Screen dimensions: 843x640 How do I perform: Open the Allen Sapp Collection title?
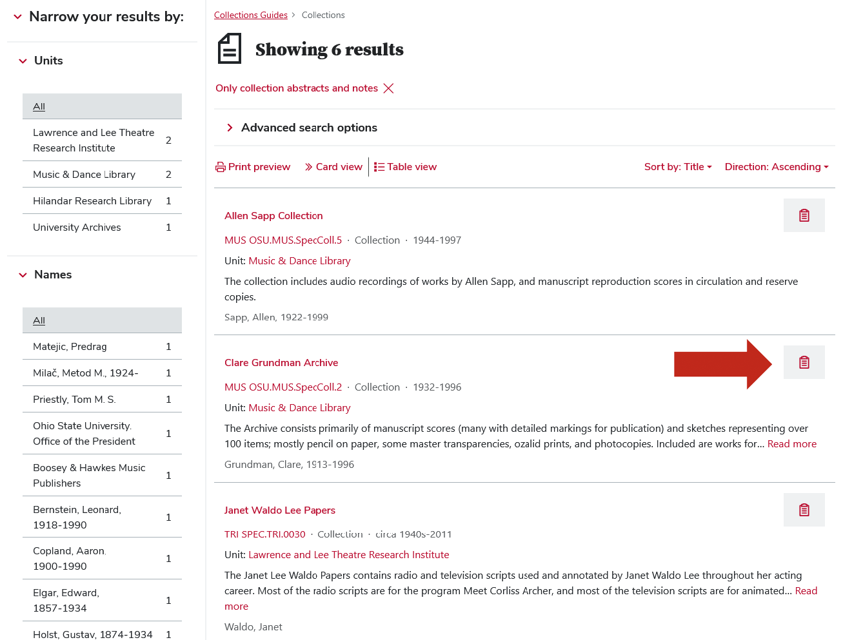click(273, 216)
